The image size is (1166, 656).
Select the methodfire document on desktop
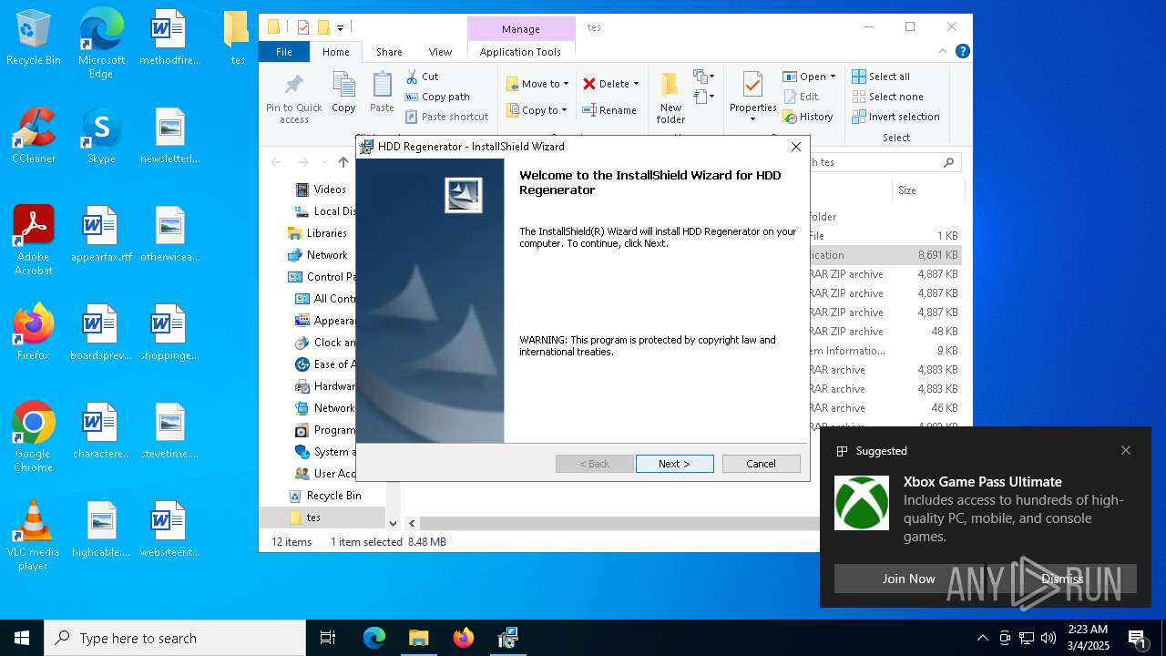point(169,38)
